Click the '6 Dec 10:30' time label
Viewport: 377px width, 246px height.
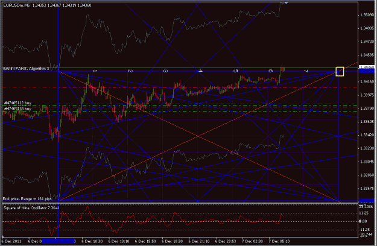click(x=92, y=241)
